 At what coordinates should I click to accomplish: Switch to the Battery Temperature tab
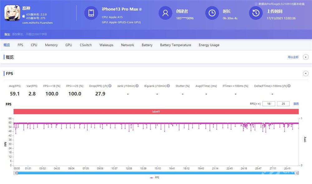(175, 45)
